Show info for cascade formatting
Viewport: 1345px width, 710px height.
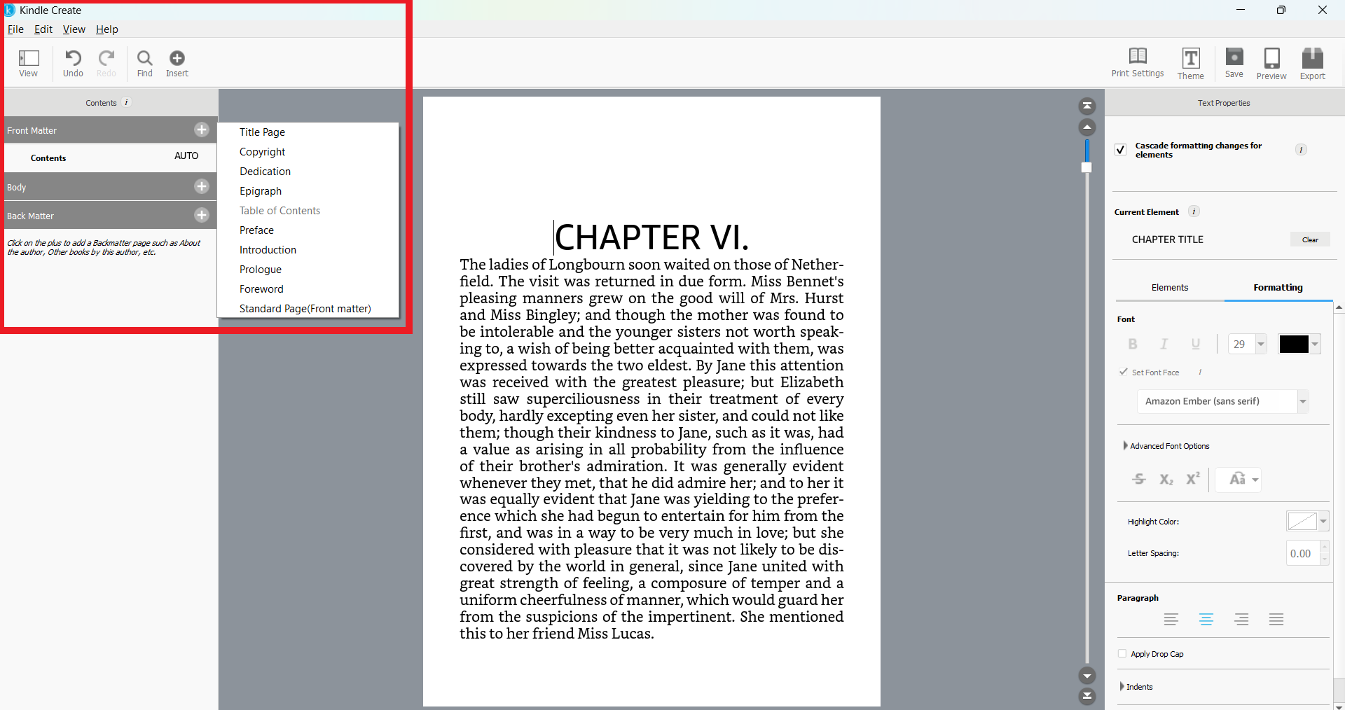(x=1301, y=150)
